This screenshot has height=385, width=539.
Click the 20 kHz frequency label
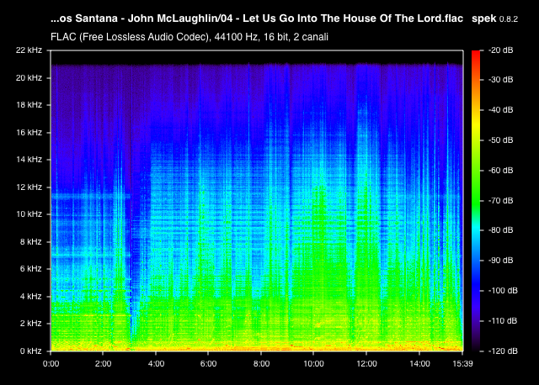tap(29, 78)
